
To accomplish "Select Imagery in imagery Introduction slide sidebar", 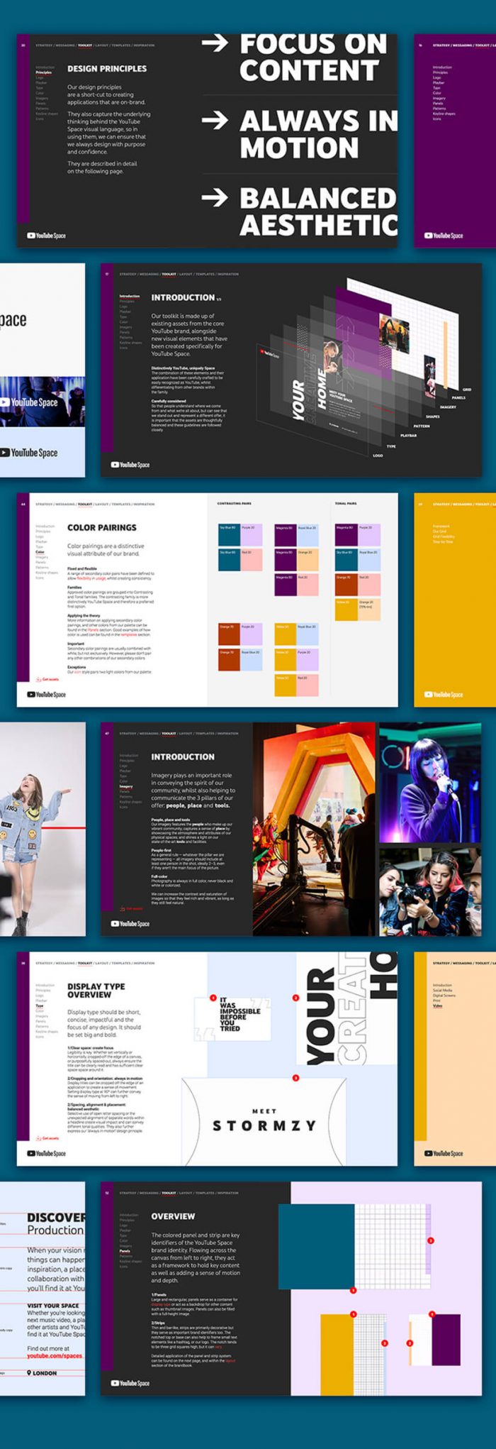I will (x=125, y=786).
